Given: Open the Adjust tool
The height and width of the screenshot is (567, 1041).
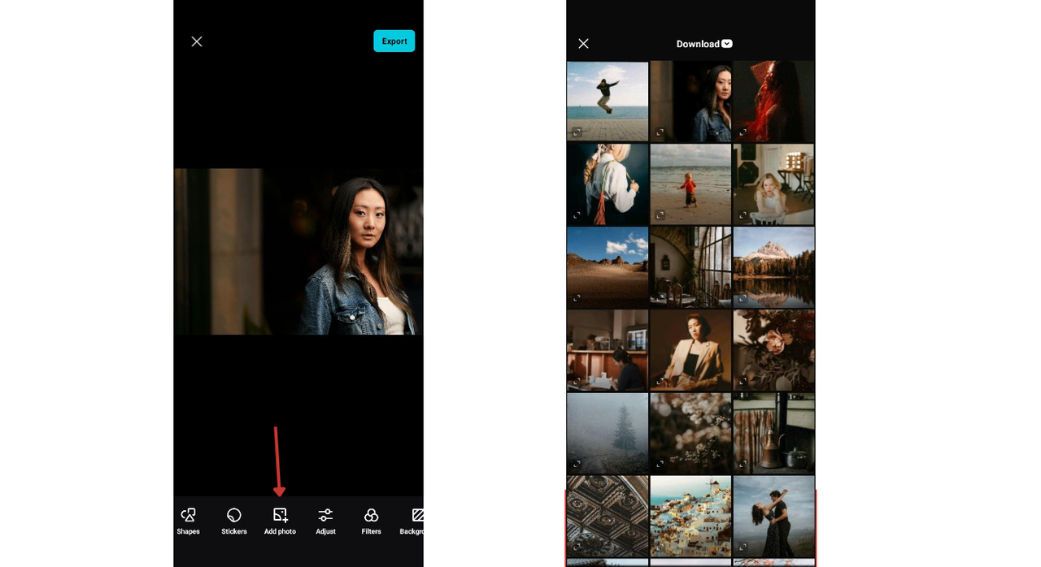Looking at the screenshot, I should tap(325, 522).
